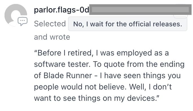
Task: Click the speech bubble comment badge icon
Action: [23, 21]
